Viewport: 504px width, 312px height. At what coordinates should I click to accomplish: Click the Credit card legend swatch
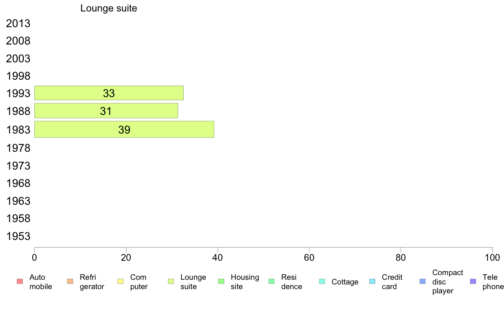click(x=372, y=281)
